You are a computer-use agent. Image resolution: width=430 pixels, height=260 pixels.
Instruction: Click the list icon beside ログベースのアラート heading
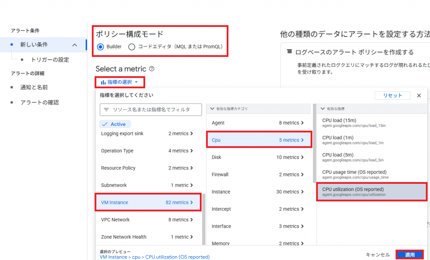289,52
